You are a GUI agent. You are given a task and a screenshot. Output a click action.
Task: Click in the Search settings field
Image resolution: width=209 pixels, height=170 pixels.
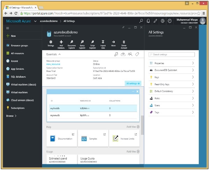coord(171,54)
